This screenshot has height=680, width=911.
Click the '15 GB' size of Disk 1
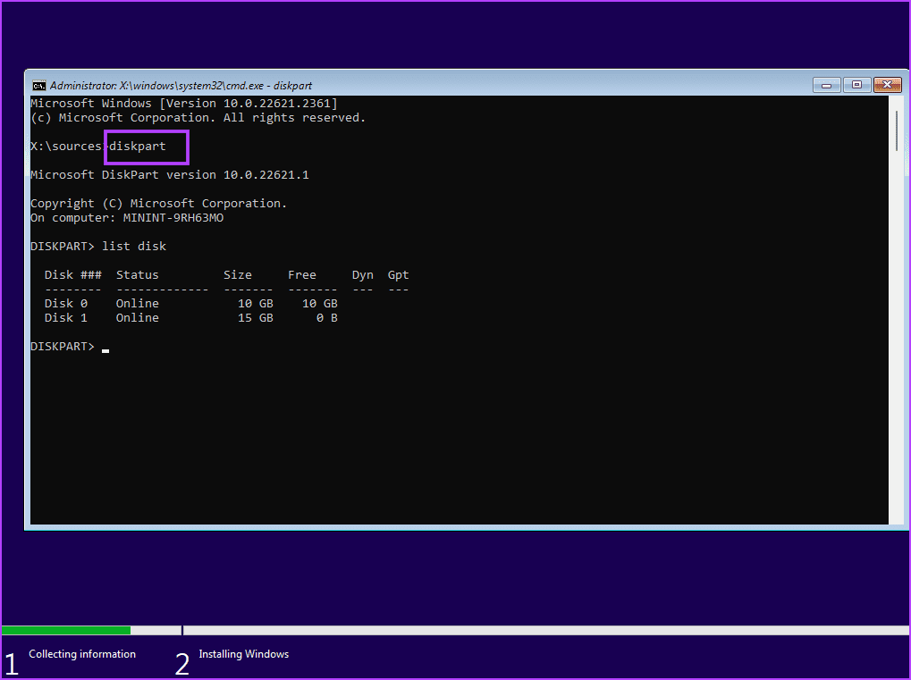(x=256, y=317)
